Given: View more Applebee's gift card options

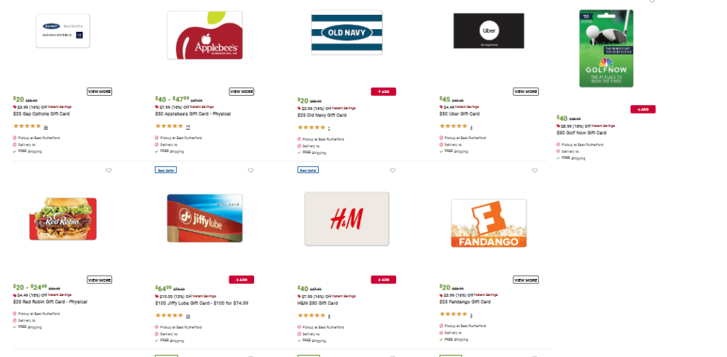Looking at the screenshot, I should pyautogui.click(x=241, y=92).
